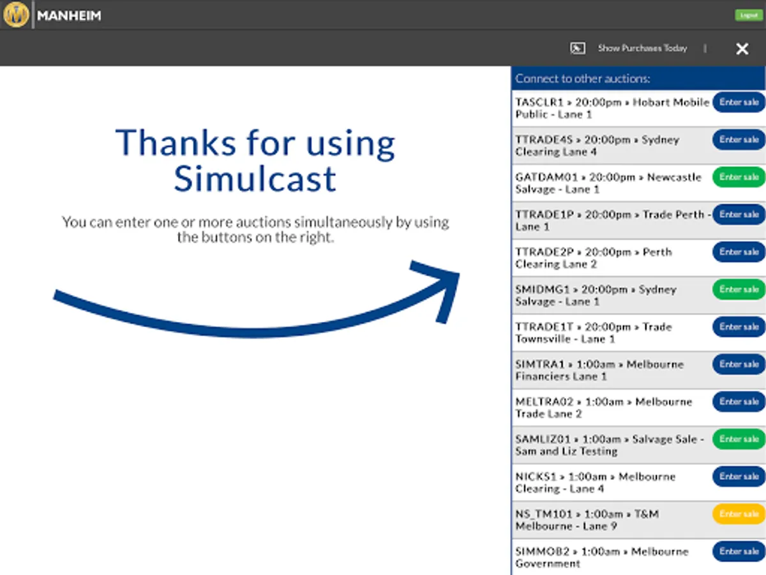Enter sale for TTRADE2P Perth Clearing Lane 2
The height and width of the screenshot is (575, 766).
[x=739, y=252]
